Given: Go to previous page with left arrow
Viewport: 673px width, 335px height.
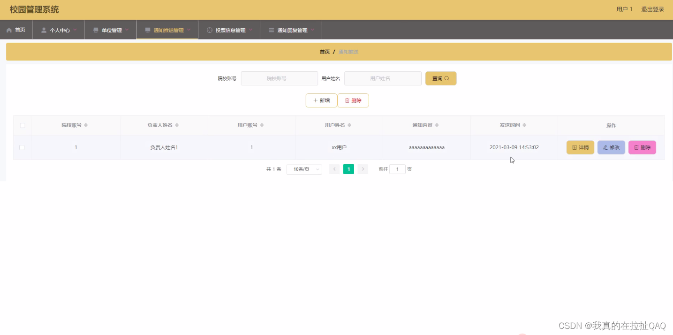Looking at the screenshot, I should (x=334, y=169).
